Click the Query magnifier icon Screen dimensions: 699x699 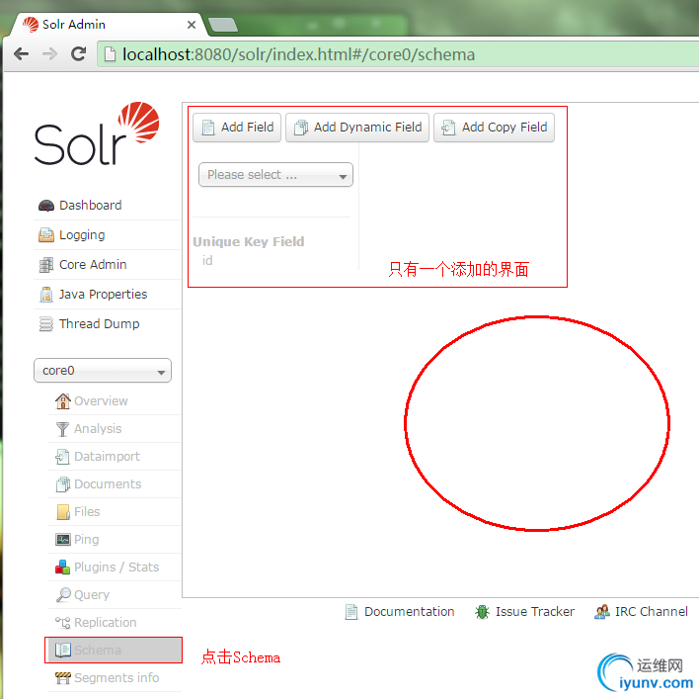click(x=63, y=594)
